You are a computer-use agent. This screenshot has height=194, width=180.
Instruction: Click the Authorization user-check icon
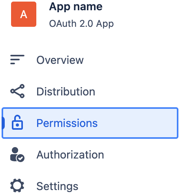pos(17,155)
